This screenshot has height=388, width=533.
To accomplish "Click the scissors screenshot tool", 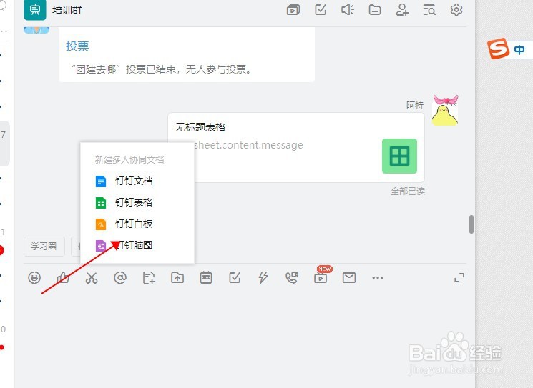I will tap(92, 278).
